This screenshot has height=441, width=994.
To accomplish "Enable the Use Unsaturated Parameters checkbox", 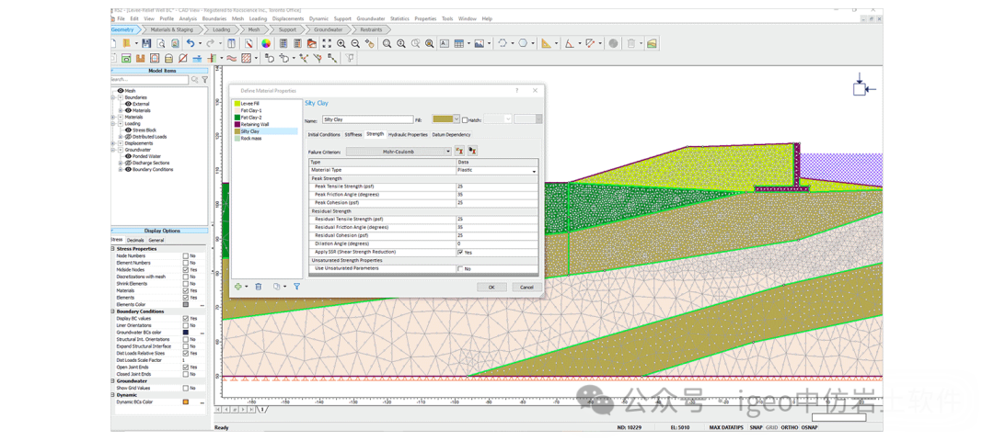I will [x=460, y=268].
